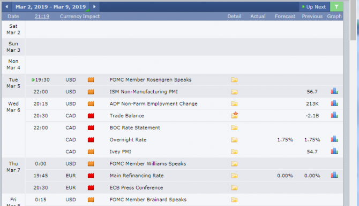Click red impact icon for BOC Rate Statement
This screenshot has width=359, height=206.
(91, 128)
